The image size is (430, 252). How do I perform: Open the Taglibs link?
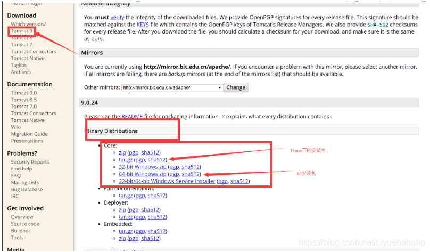click(x=19, y=65)
